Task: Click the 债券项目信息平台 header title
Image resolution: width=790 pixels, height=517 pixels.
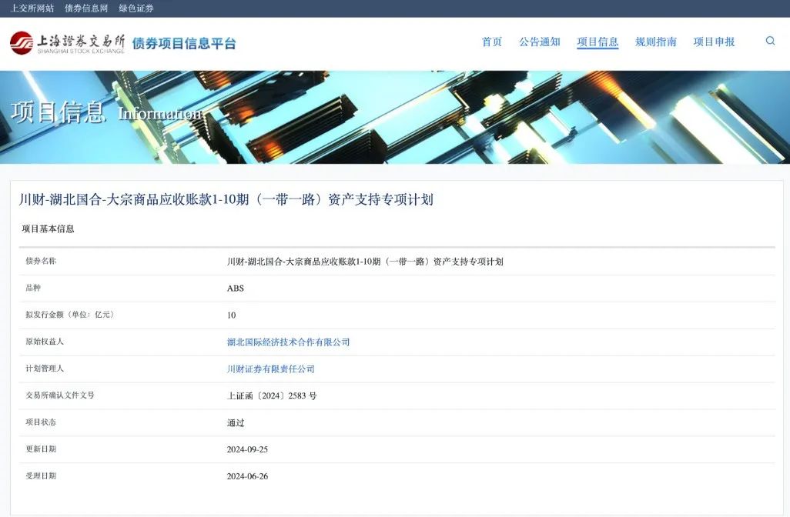Action: pos(184,43)
